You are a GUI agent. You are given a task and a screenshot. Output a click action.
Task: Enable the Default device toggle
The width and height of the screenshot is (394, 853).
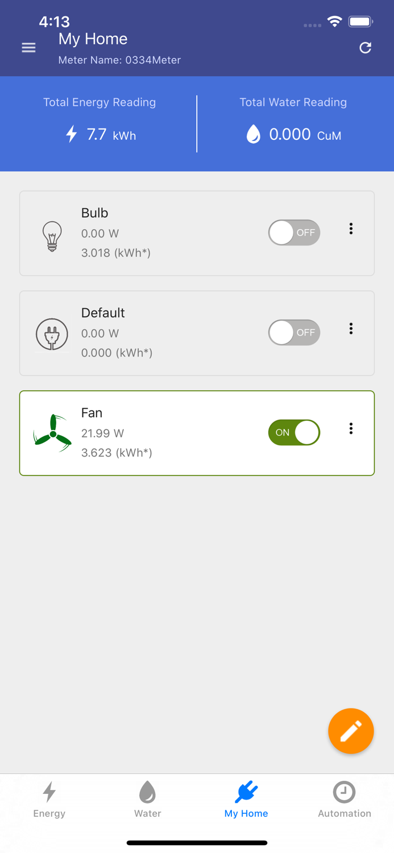click(x=294, y=333)
